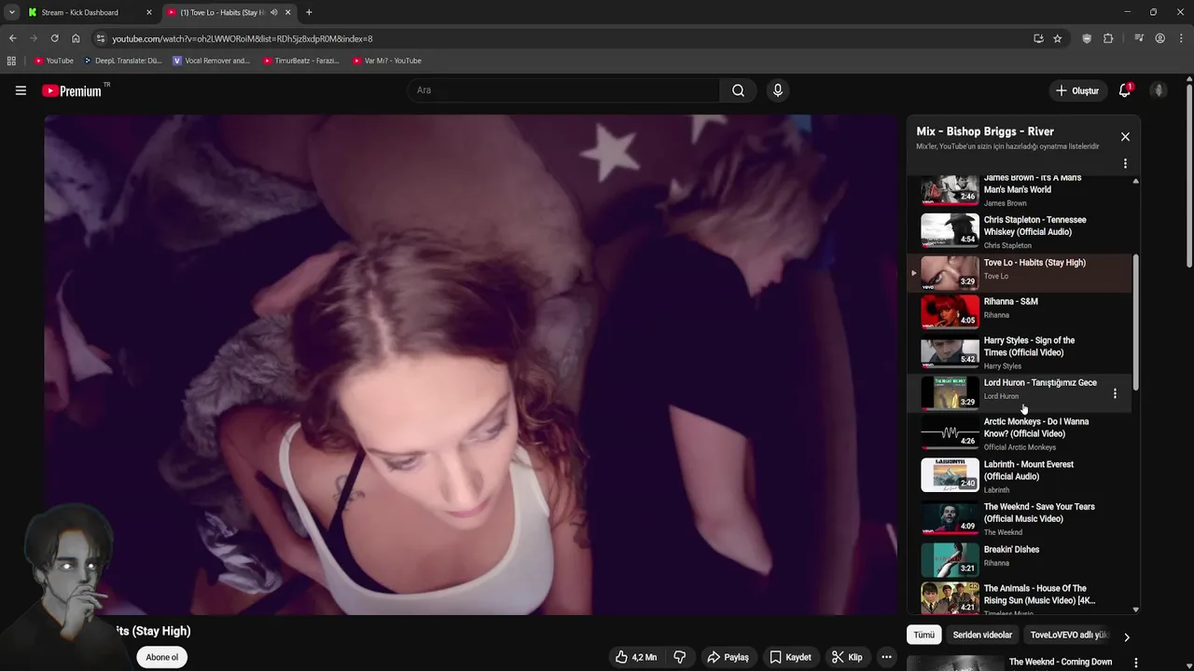Viewport: 1194px width, 671px height.
Task: Click the Oluştur create button
Action: click(x=1077, y=90)
